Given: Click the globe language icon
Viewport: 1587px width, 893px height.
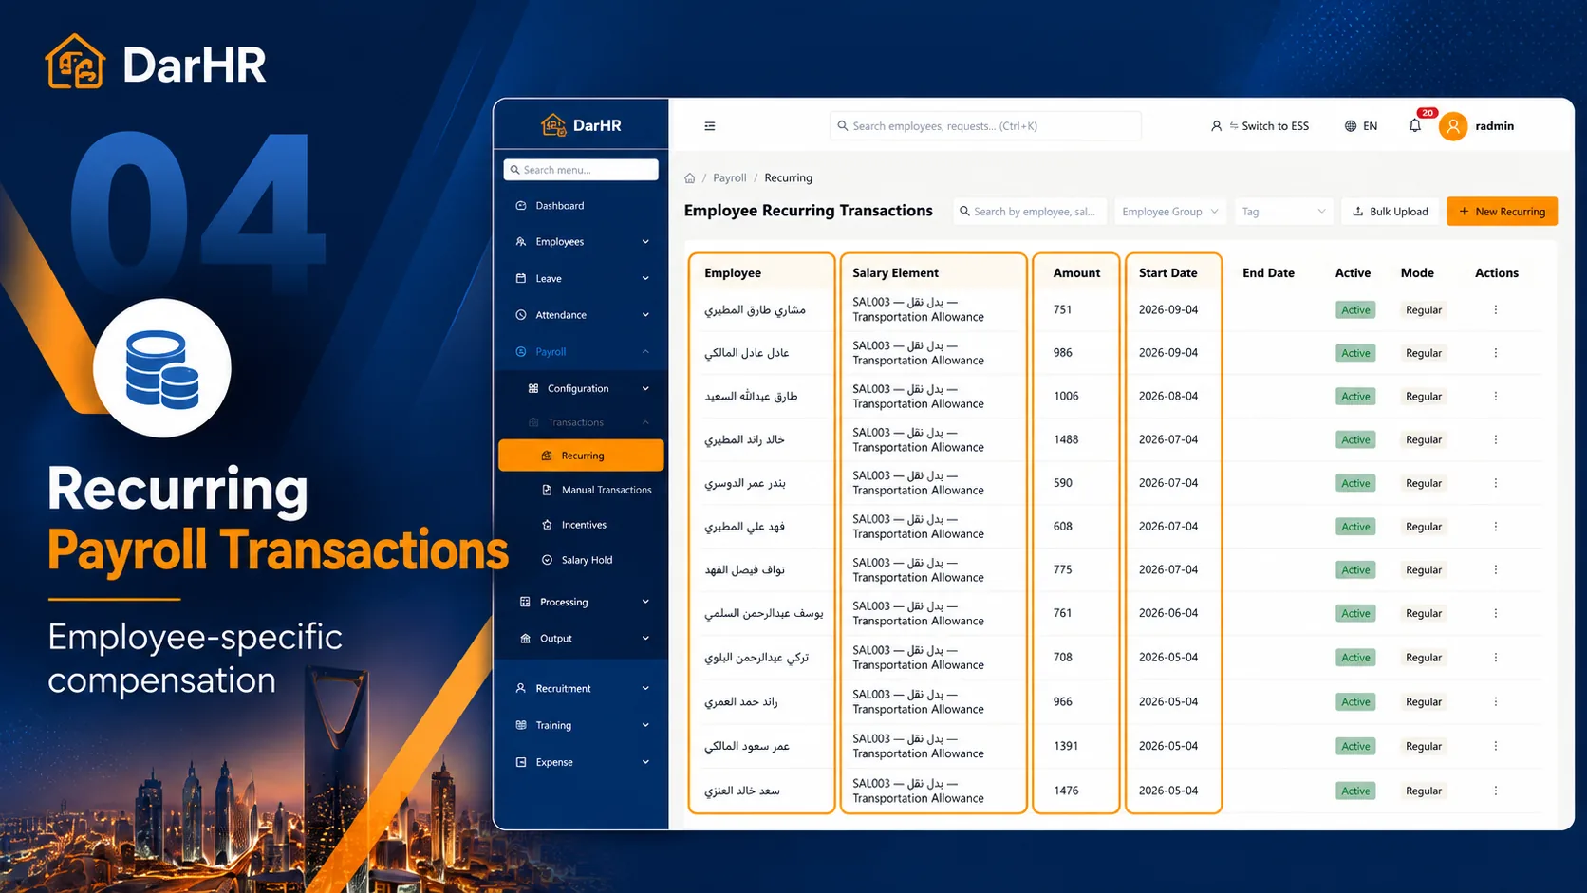Looking at the screenshot, I should 1351,126.
